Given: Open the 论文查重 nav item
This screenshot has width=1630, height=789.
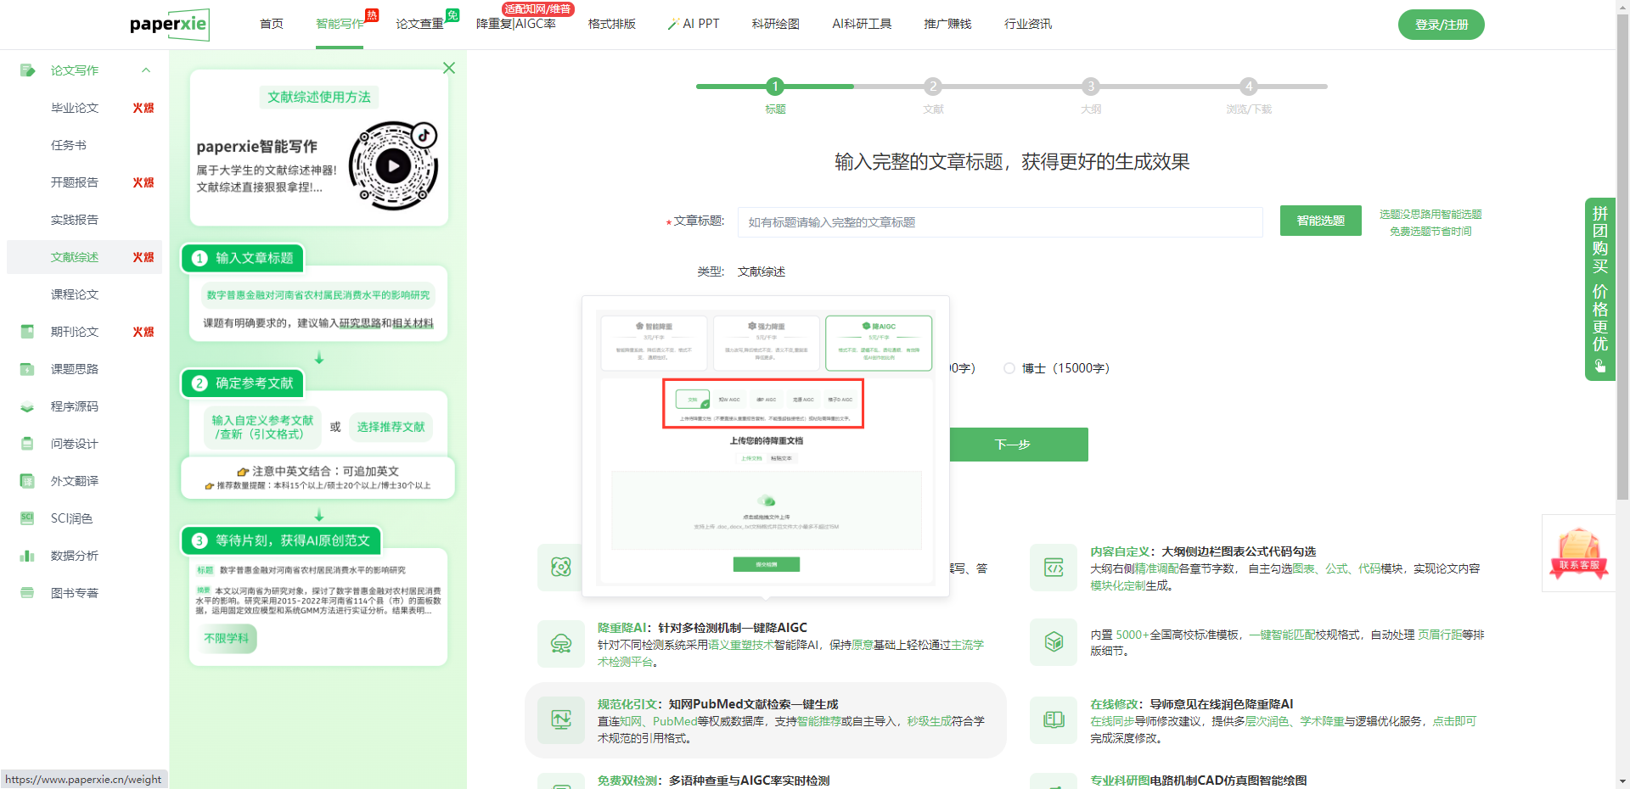Looking at the screenshot, I should pyautogui.click(x=419, y=24).
